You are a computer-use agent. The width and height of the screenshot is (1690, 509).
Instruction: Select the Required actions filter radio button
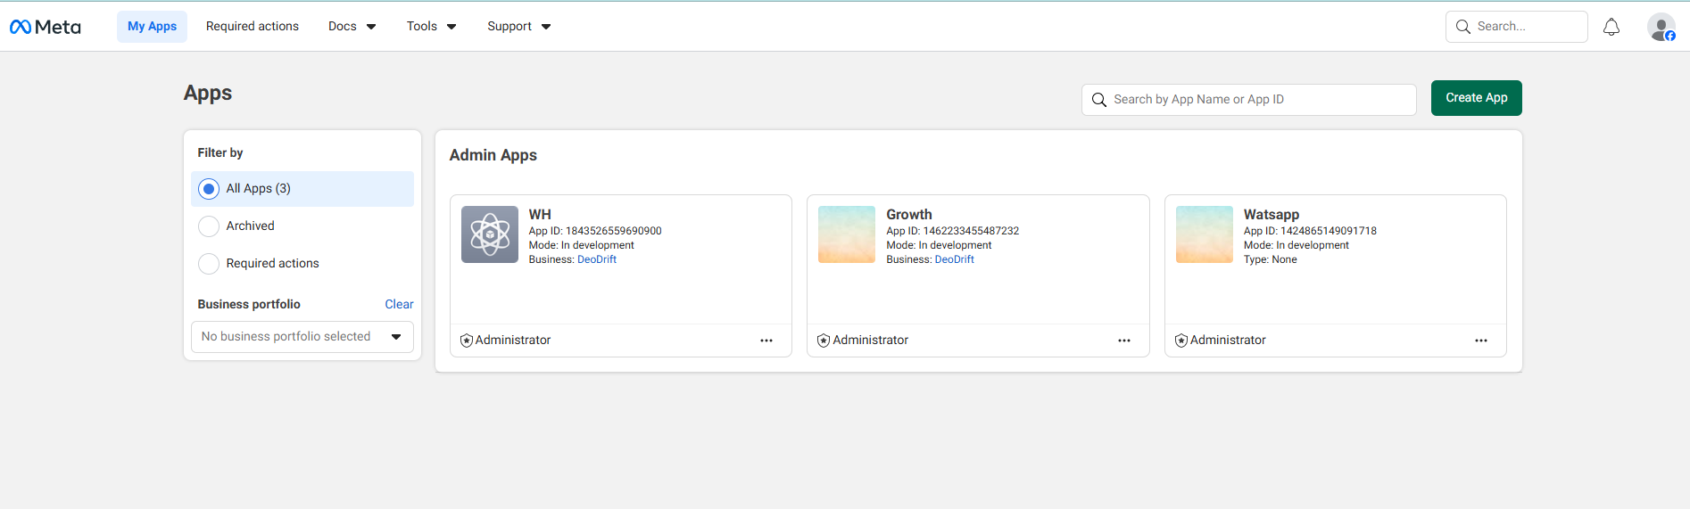(x=209, y=264)
